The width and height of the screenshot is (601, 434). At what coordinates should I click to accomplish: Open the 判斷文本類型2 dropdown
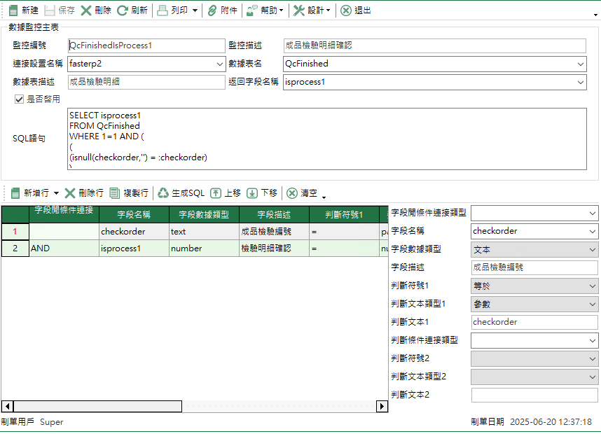point(592,377)
